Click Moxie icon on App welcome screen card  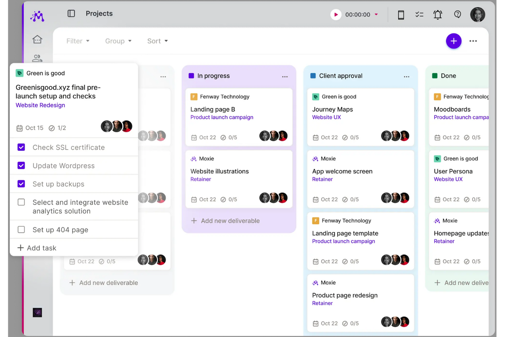(315, 159)
